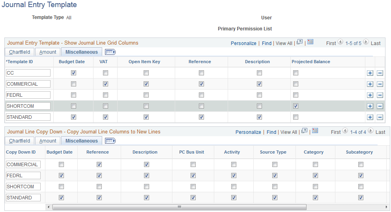This screenshot has height=212, width=391.
Task: Go to next rows in template grid
Action: coord(366,42)
